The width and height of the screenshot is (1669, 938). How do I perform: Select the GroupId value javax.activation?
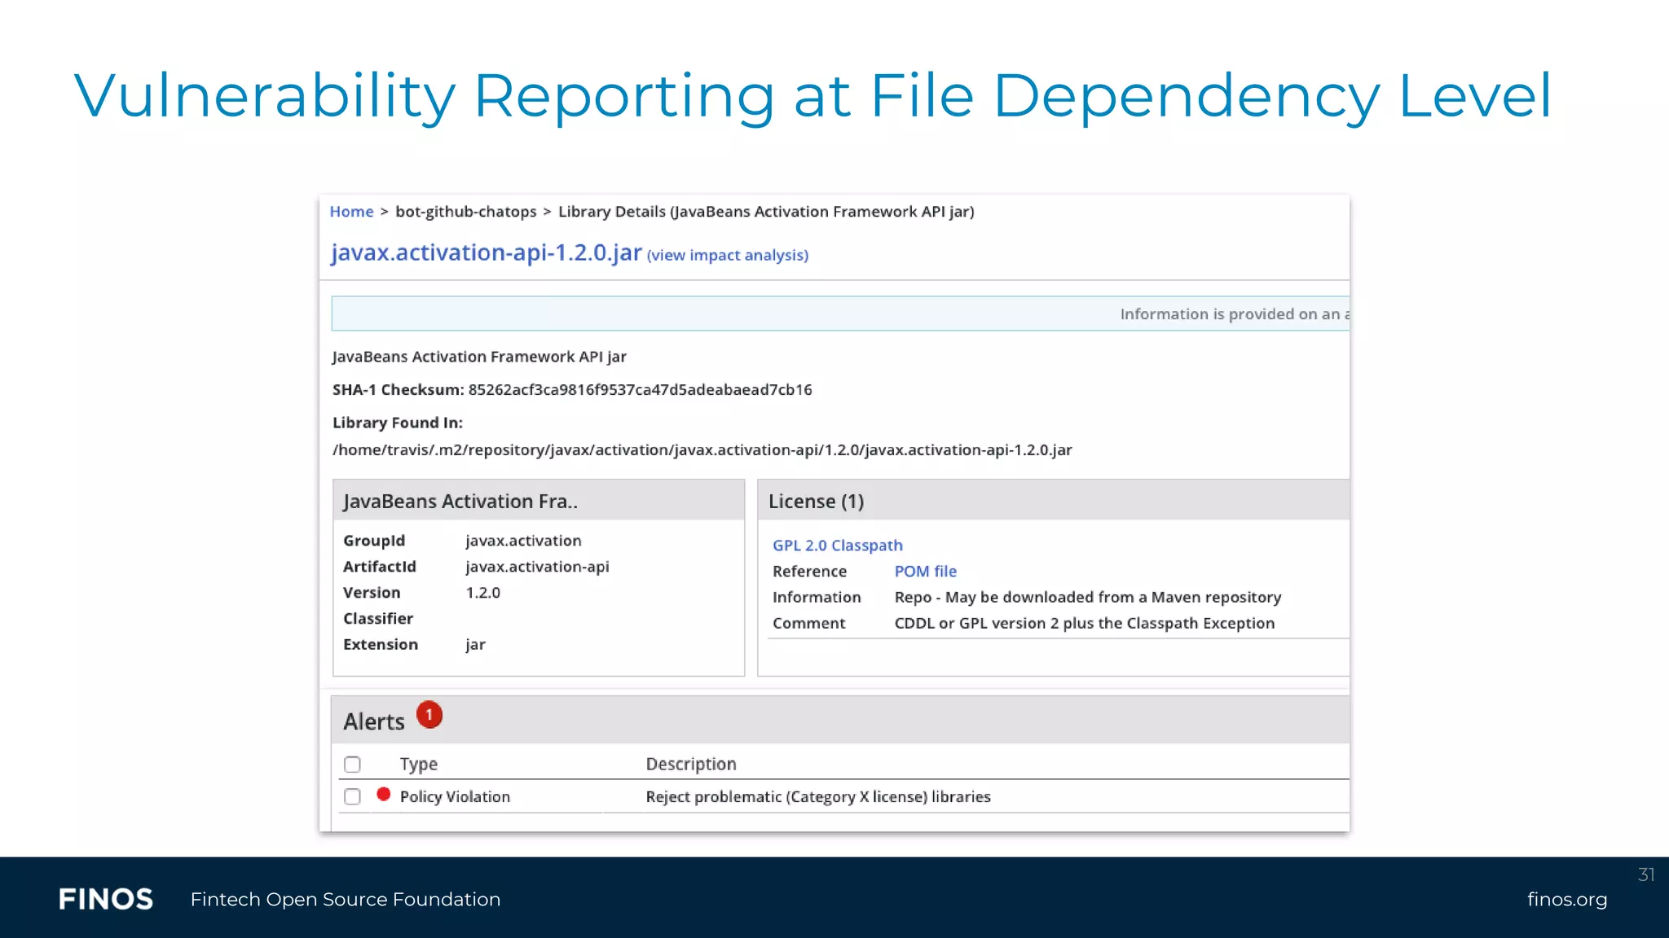523,541
